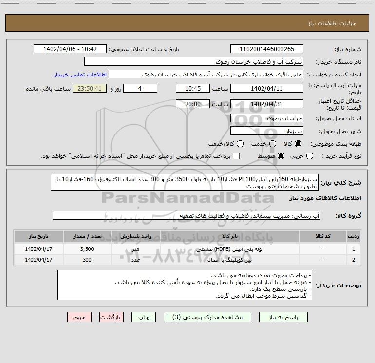Click the validity time field 20:00
This screenshot has height=363, width=375.
click(x=193, y=104)
